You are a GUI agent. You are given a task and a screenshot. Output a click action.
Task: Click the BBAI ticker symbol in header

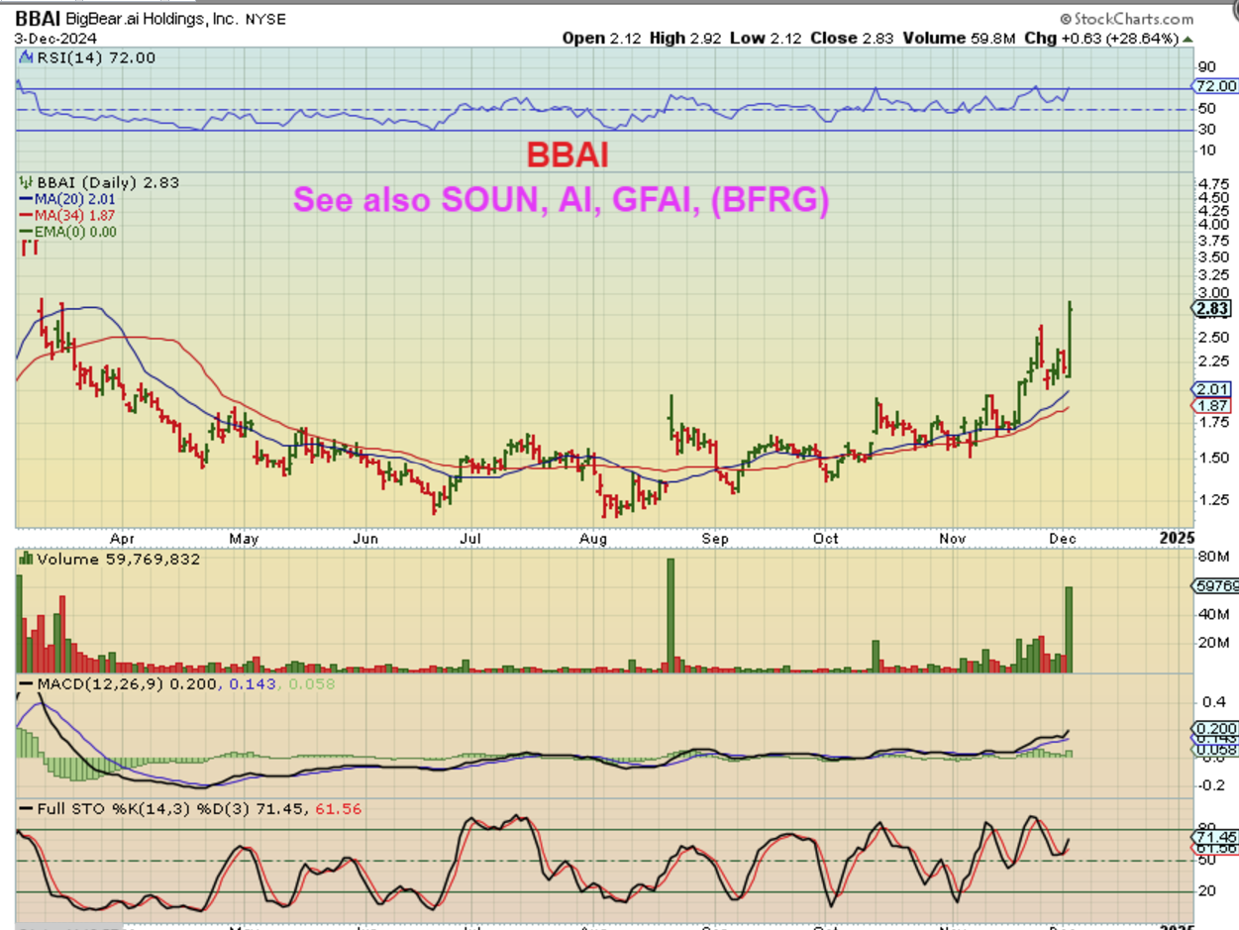coord(38,17)
